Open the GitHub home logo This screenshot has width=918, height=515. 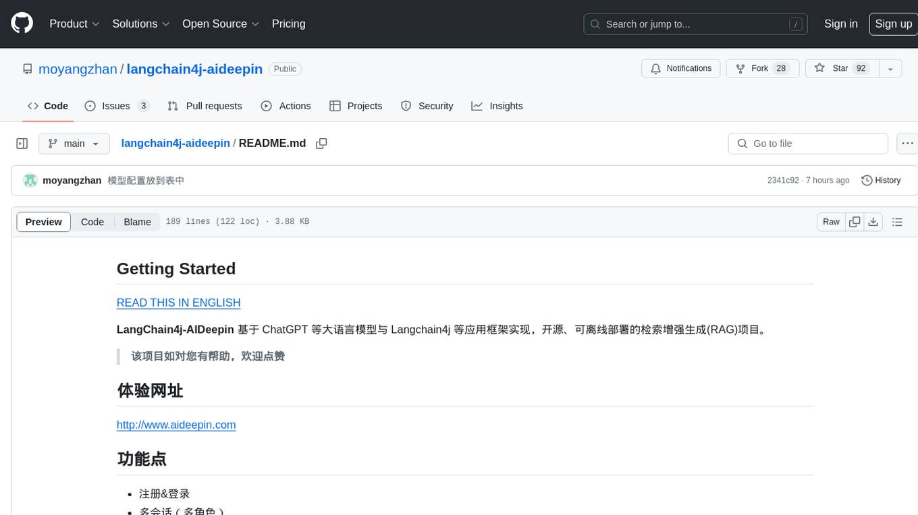22,24
